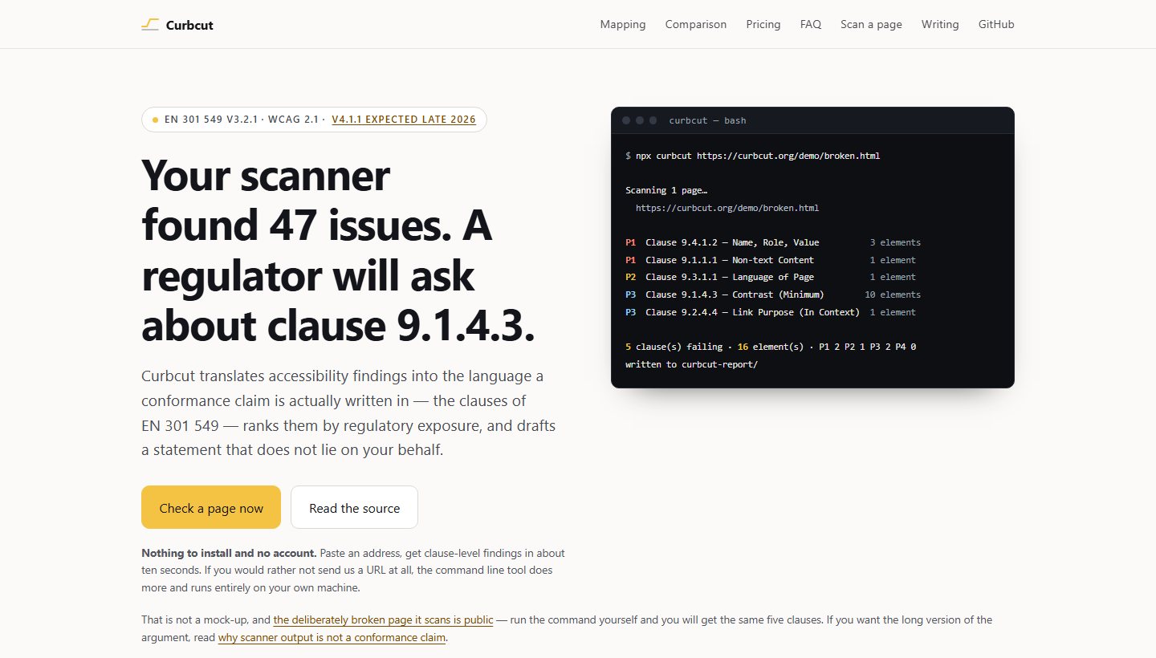Click the second terminal window dot
This screenshot has height=658, width=1156.
640,120
